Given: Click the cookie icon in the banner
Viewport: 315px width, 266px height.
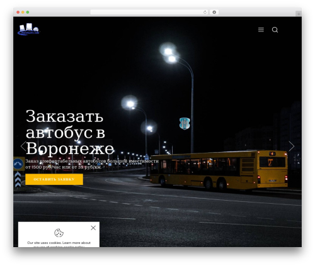Looking at the screenshot, I should coord(59,233).
